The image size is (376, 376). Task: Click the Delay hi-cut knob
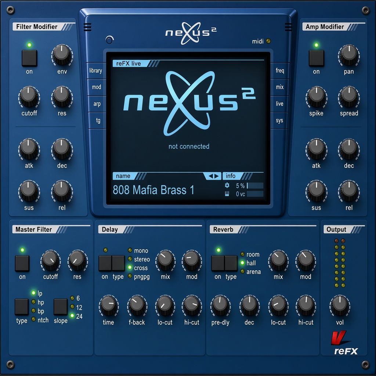pyautogui.click(x=192, y=306)
